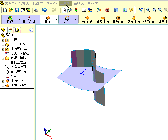The image size is (168, 140).
Task: Click the Zoom to Area magnifier
Action: [154, 10]
